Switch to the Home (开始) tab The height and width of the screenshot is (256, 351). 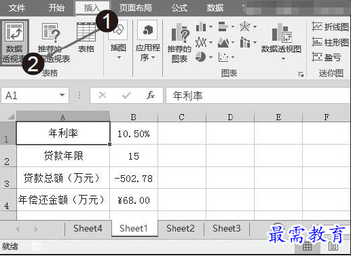(x=56, y=8)
